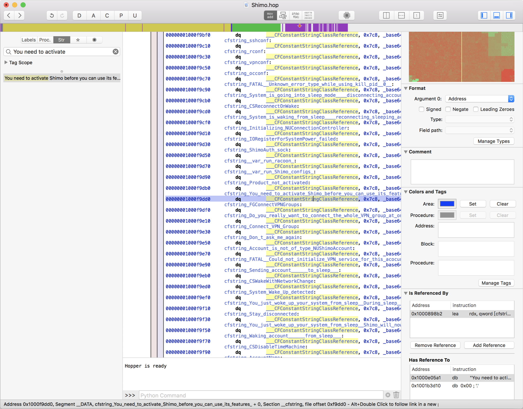Click the Manage Types button
The image size is (523, 409).
pos(494,141)
